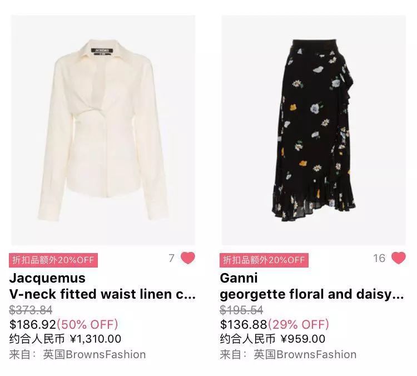Click the $186.92 sale price
The width and height of the screenshot is (417, 376).
[33, 324]
